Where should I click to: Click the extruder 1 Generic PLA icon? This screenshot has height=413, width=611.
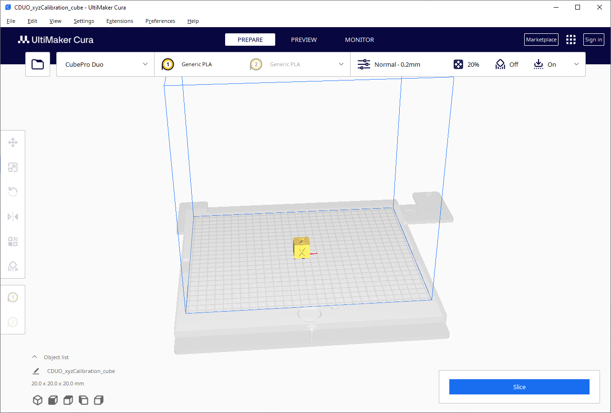(x=167, y=64)
